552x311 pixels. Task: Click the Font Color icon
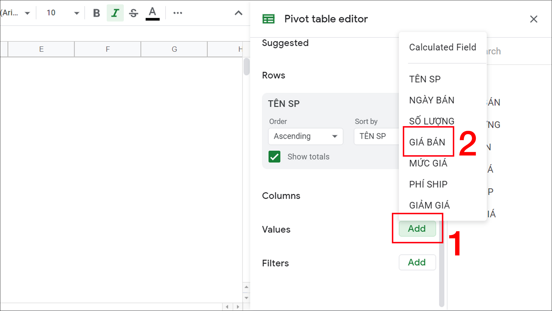point(153,13)
